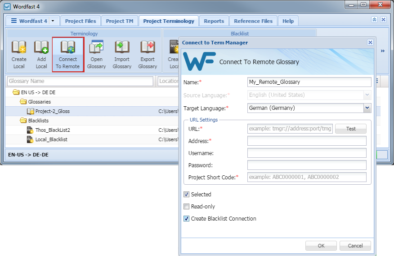
Task: Open the dropdown arrow beside Wordfast 4
Action: point(53,21)
